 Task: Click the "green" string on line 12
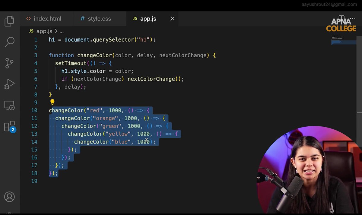pos(110,126)
